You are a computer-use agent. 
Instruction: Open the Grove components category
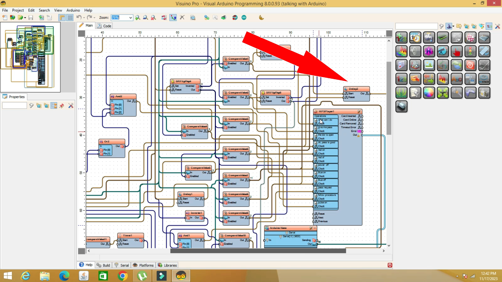coord(401,93)
